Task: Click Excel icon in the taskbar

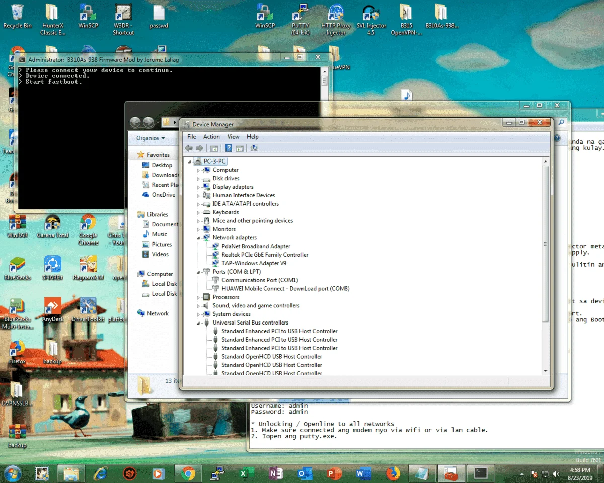Action: coord(247,473)
